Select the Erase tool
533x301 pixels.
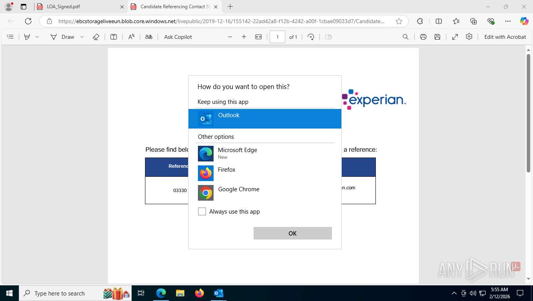96,37
